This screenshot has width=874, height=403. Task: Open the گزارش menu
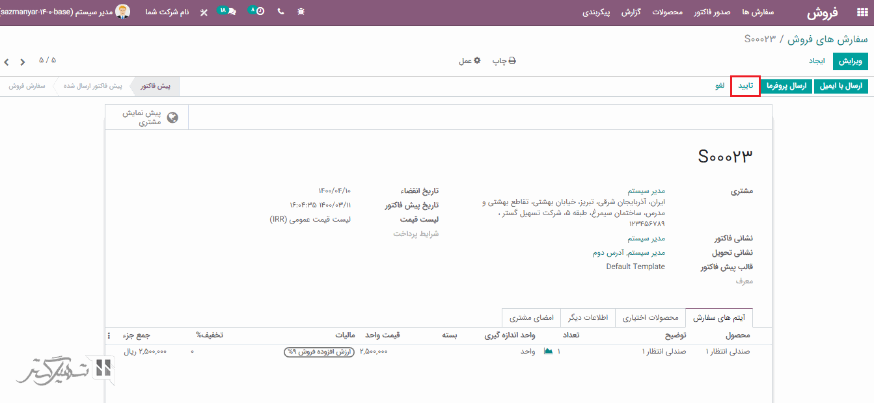click(x=631, y=12)
